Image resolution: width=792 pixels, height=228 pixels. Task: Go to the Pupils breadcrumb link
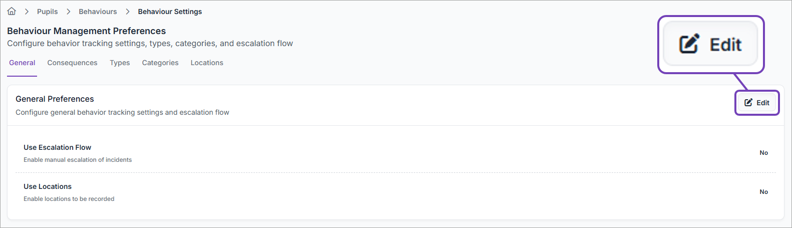pyautogui.click(x=47, y=12)
